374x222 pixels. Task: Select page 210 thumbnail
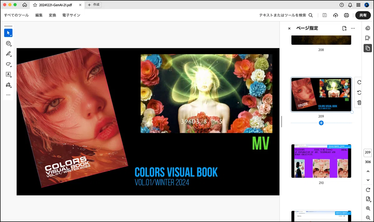(321, 161)
